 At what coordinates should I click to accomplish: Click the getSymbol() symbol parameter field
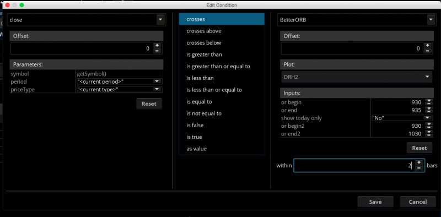(x=120, y=74)
